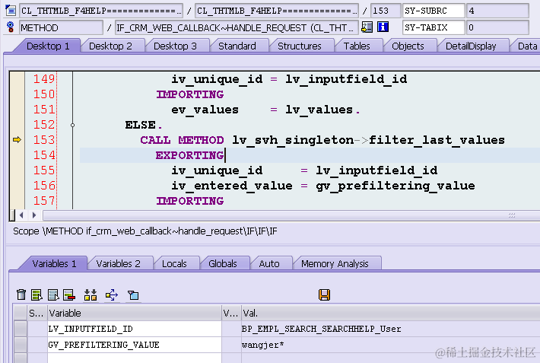Click filter_last_values on line 153
540x363 pixels.
(437, 140)
